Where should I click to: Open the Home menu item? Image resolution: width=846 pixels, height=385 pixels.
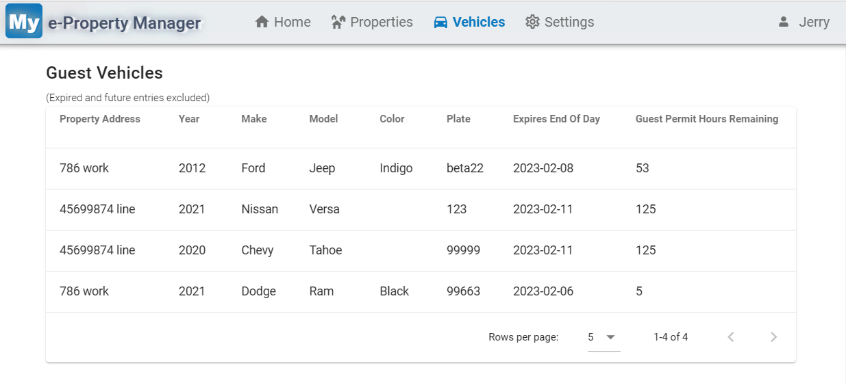(283, 22)
